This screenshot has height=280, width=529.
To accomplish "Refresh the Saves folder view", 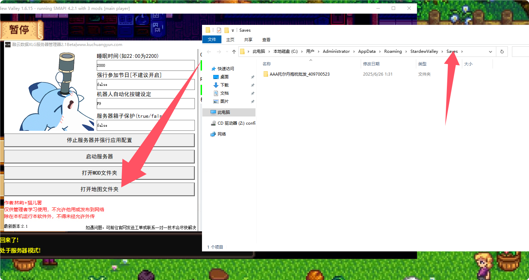I will (502, 52).
